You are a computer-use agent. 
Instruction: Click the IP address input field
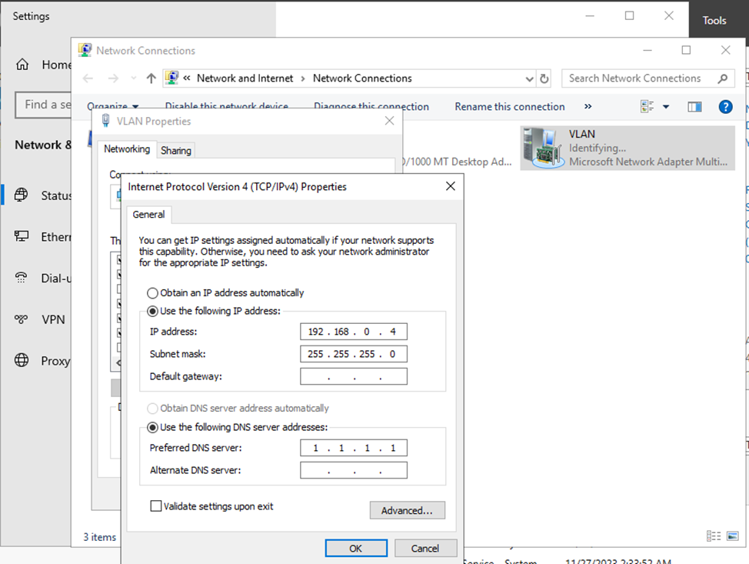click(x=353, y=331)
